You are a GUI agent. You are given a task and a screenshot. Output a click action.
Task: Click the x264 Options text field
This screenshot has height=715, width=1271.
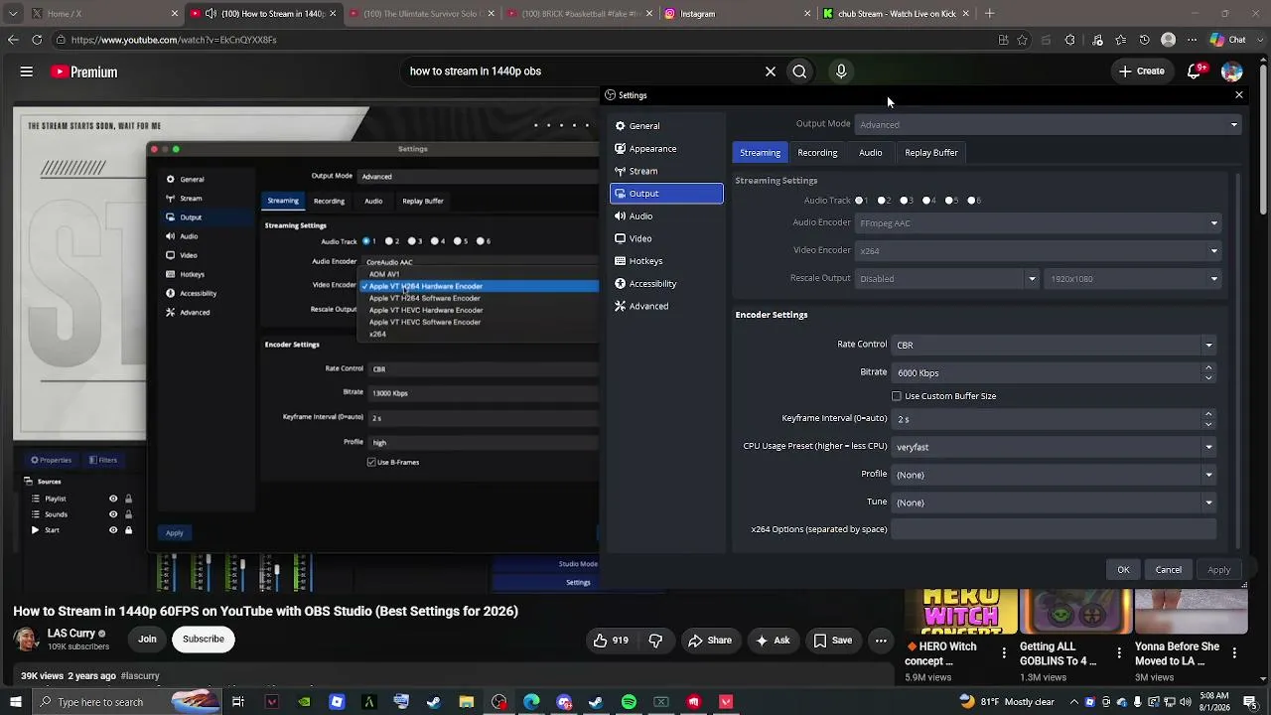tap(1054, 529)
